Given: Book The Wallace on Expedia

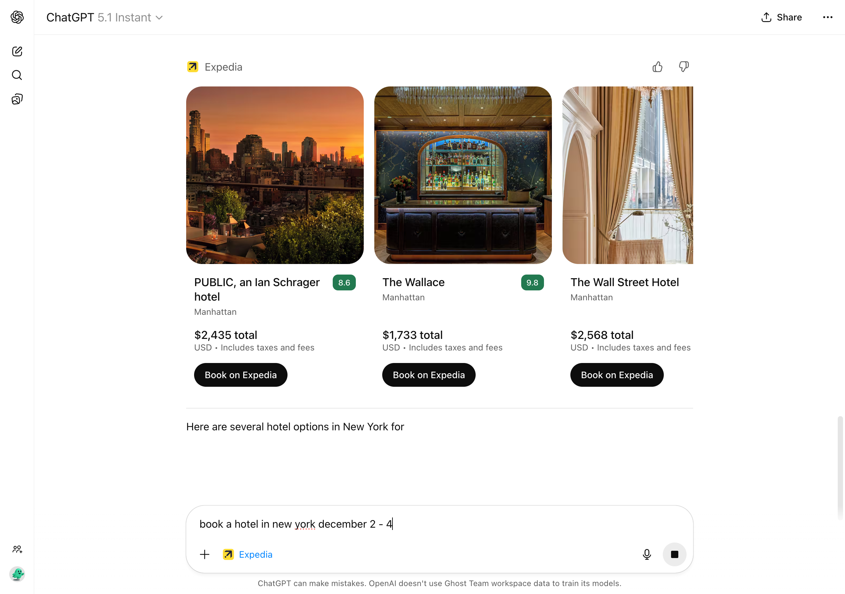Looking at the screenshot, I should 429,375.
